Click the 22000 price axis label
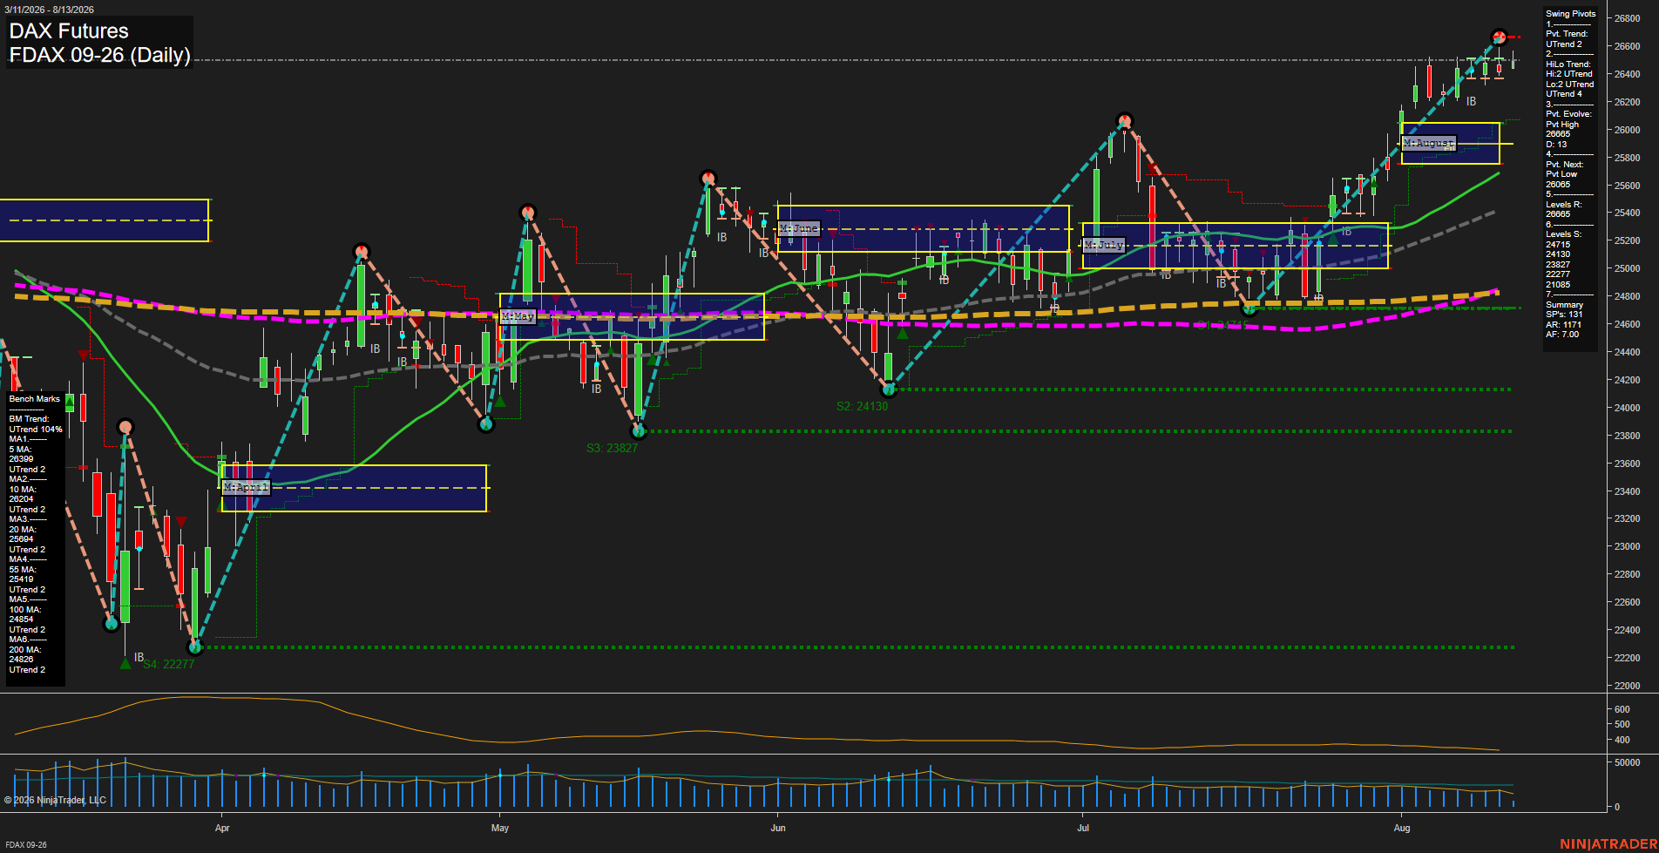This screenshot has width=1659, height=853. point(1627,686)
